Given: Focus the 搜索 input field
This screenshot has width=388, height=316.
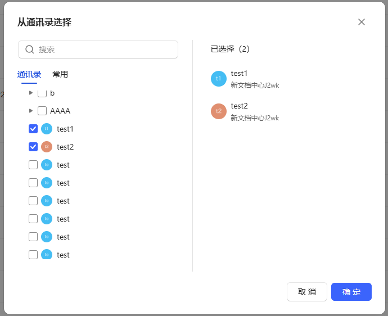Looking at the screenshot, I should (x=104, y=49).
